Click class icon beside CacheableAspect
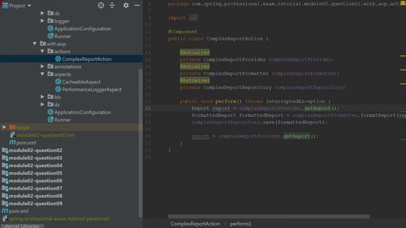406x228 pixels. pos(58,82)
